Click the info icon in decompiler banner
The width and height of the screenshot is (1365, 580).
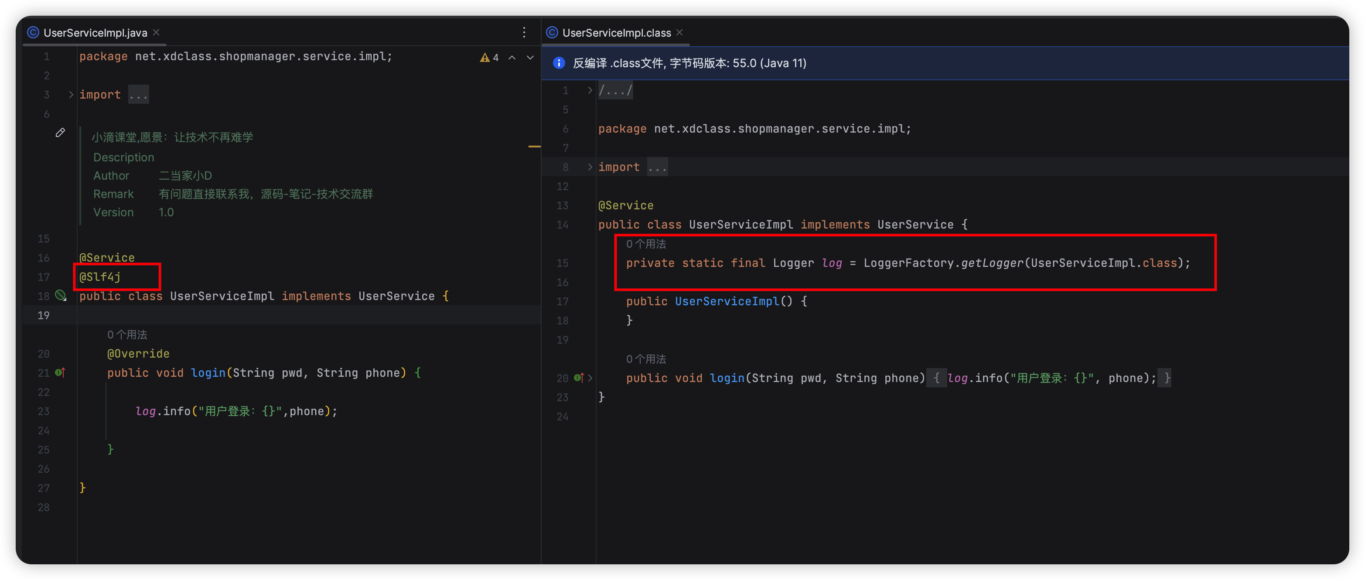(x=559, y=63)
